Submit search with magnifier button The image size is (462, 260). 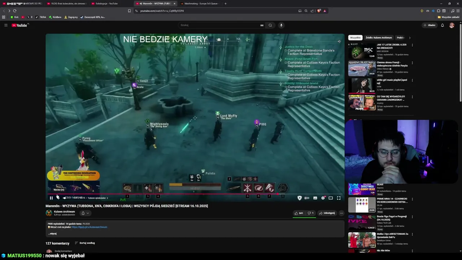(x=270, y=25)
